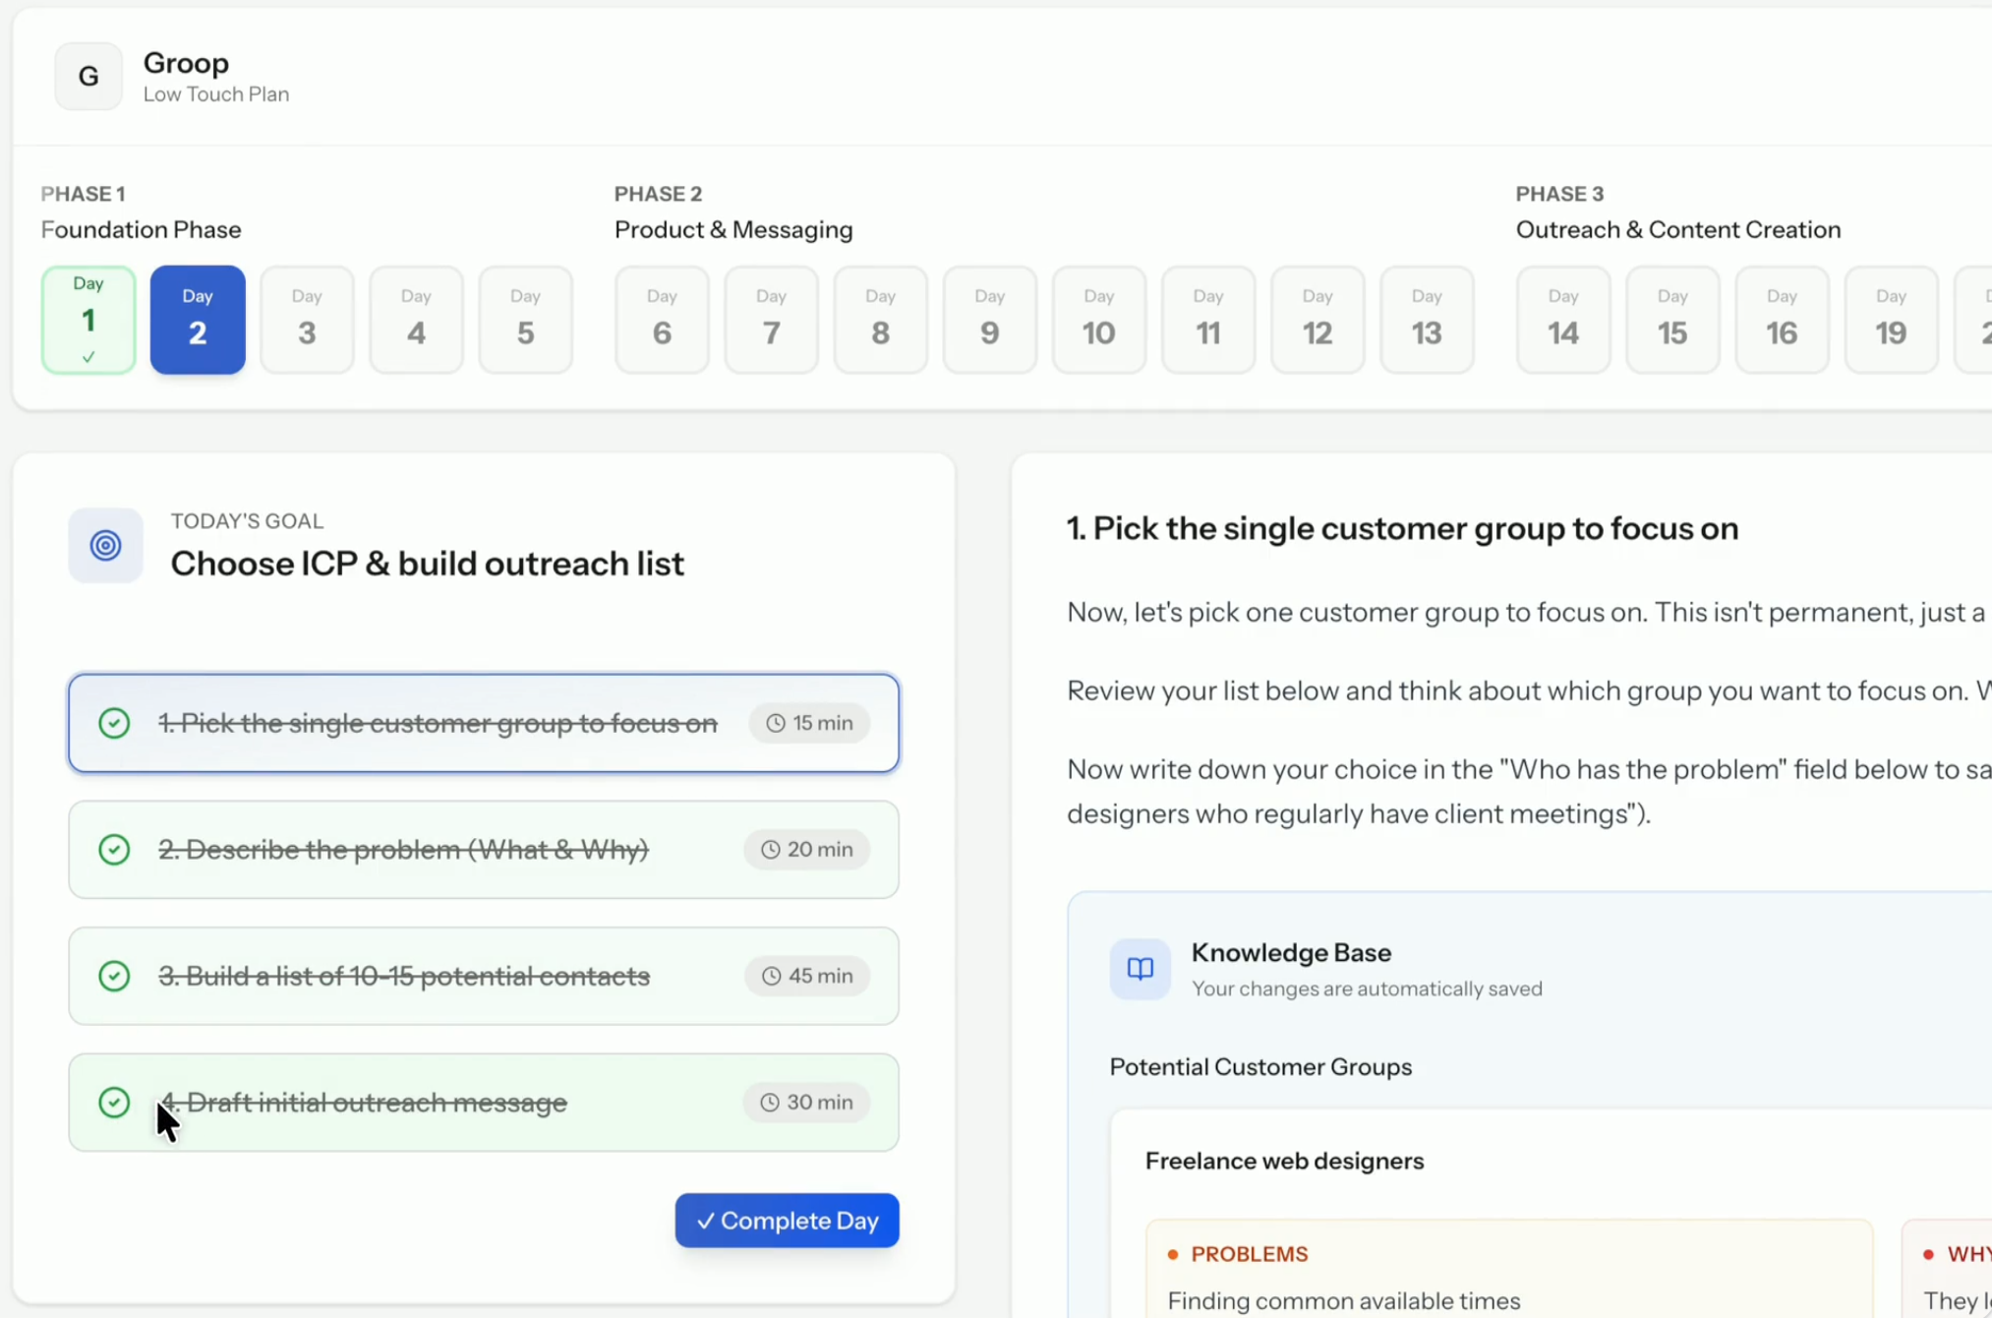Click the target goal icon

tap(105, 545)
